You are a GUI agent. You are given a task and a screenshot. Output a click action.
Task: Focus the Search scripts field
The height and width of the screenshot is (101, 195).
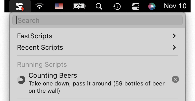point(97,20)
